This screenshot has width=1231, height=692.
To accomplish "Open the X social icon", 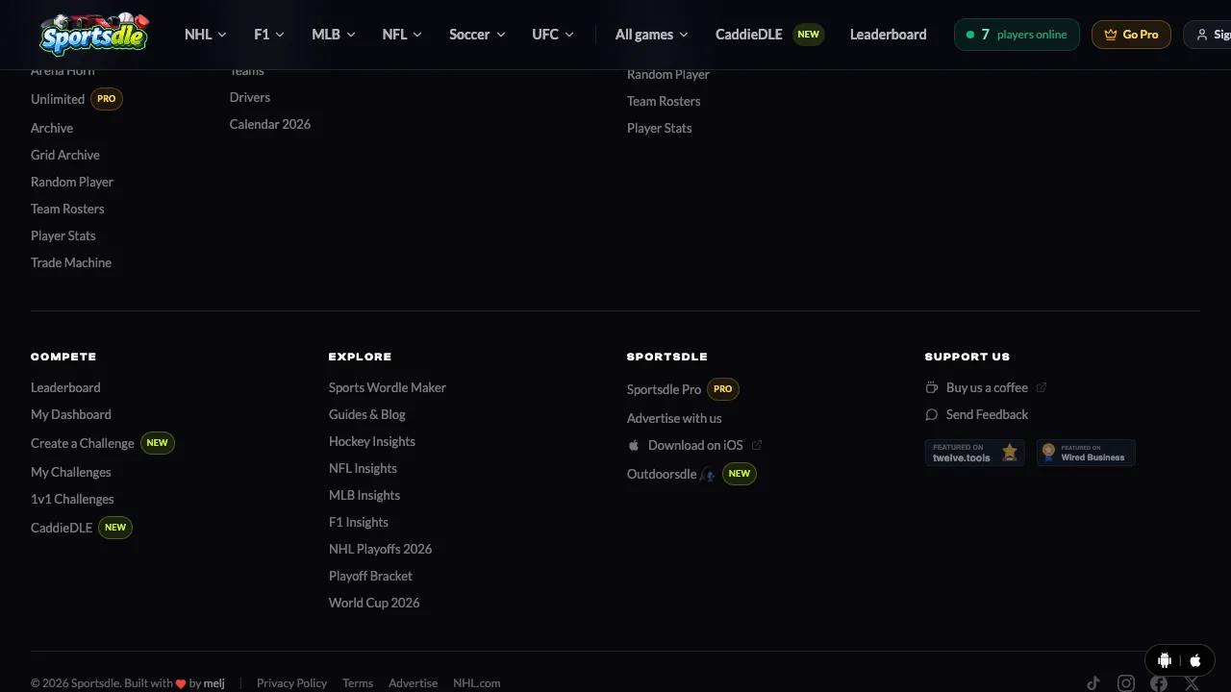I will 1192,683.
